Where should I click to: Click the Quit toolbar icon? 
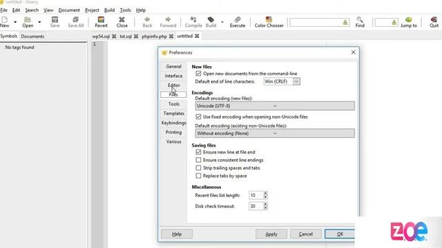pyautogui.click(x=434, y=22)
